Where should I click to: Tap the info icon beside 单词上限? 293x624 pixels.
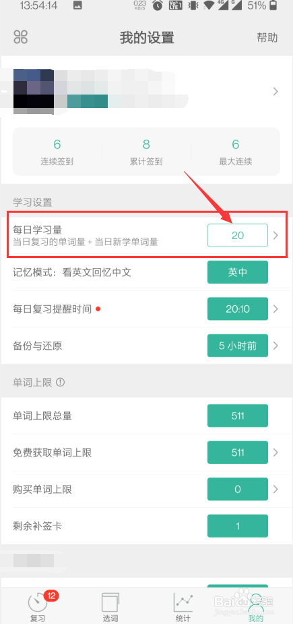pos(60,382)
